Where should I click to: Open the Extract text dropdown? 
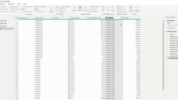pos(63,9)
